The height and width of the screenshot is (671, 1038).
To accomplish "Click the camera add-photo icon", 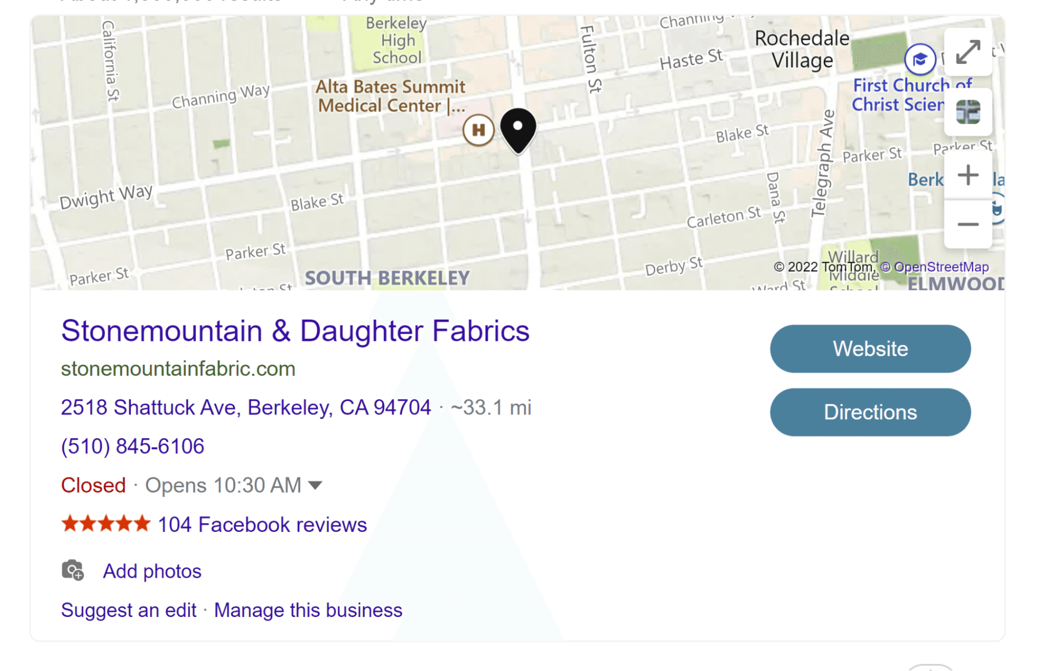I will [73, 570].
